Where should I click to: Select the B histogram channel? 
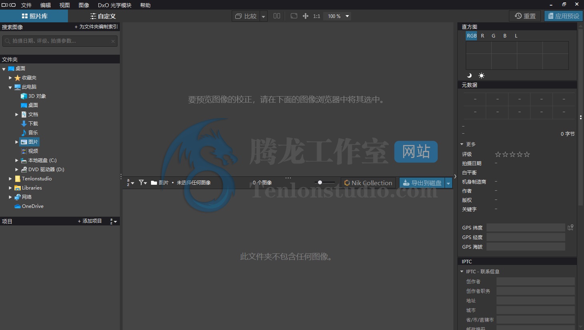(x=505, y=36)
